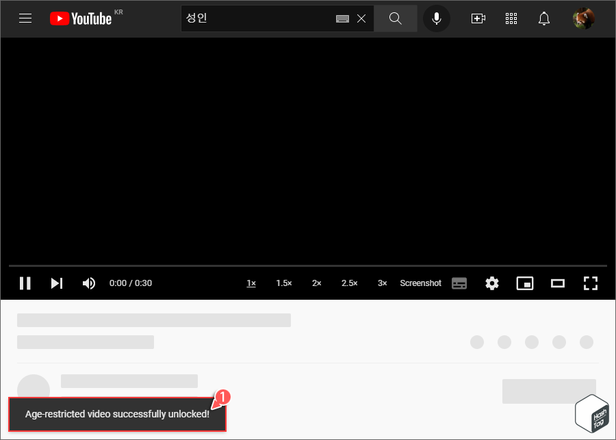
Task: Take a screenshot of the video
Action: 420,283
